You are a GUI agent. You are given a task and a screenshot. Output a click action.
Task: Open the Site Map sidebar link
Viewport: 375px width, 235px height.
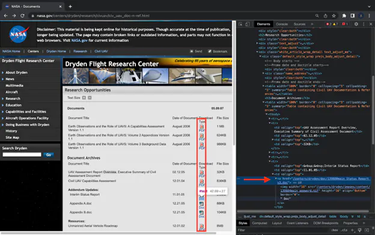point(12,138)
